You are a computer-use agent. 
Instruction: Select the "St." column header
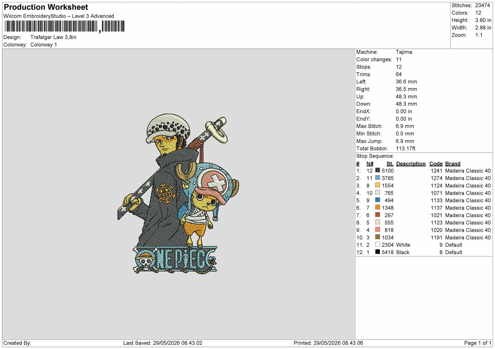coord(390,164)
